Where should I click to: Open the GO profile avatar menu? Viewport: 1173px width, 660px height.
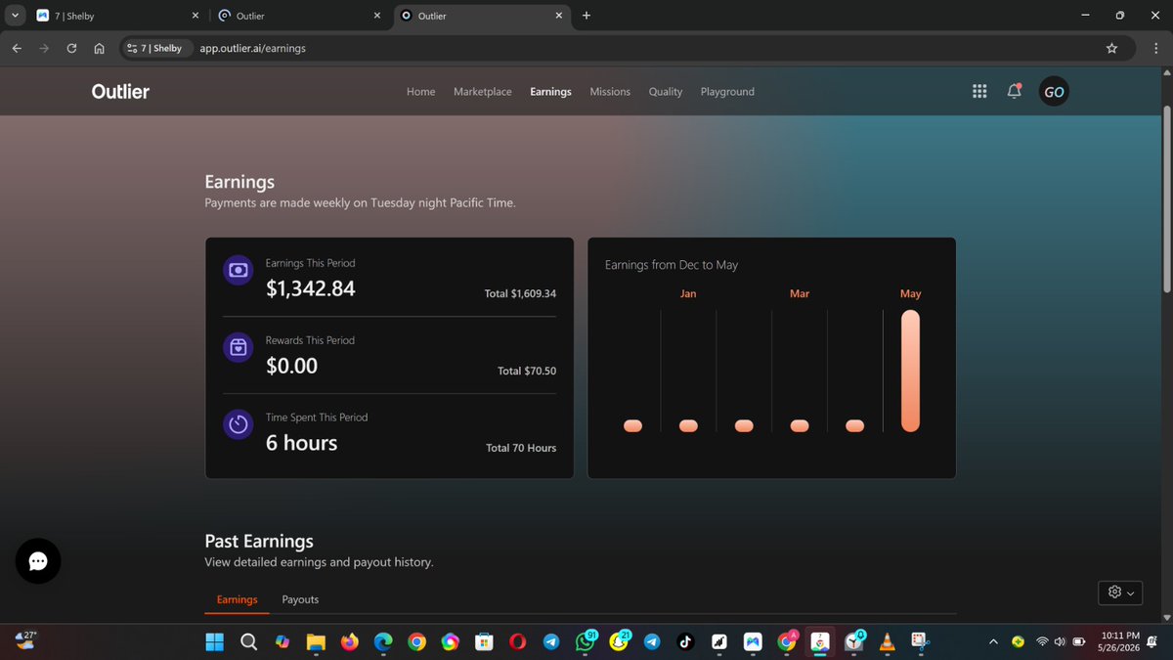tap(1054, 92)
